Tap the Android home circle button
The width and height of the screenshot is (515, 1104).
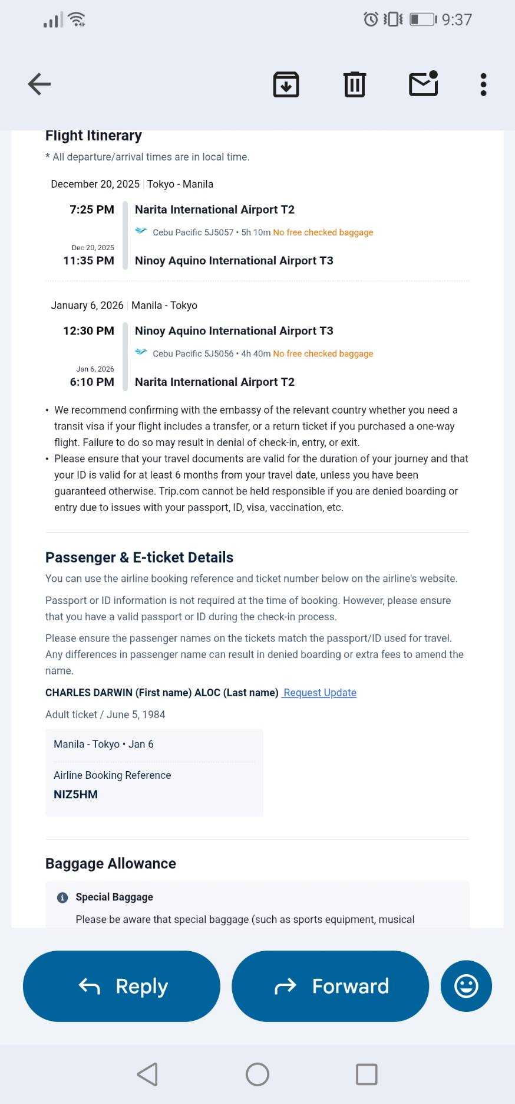click(257, 1074)
